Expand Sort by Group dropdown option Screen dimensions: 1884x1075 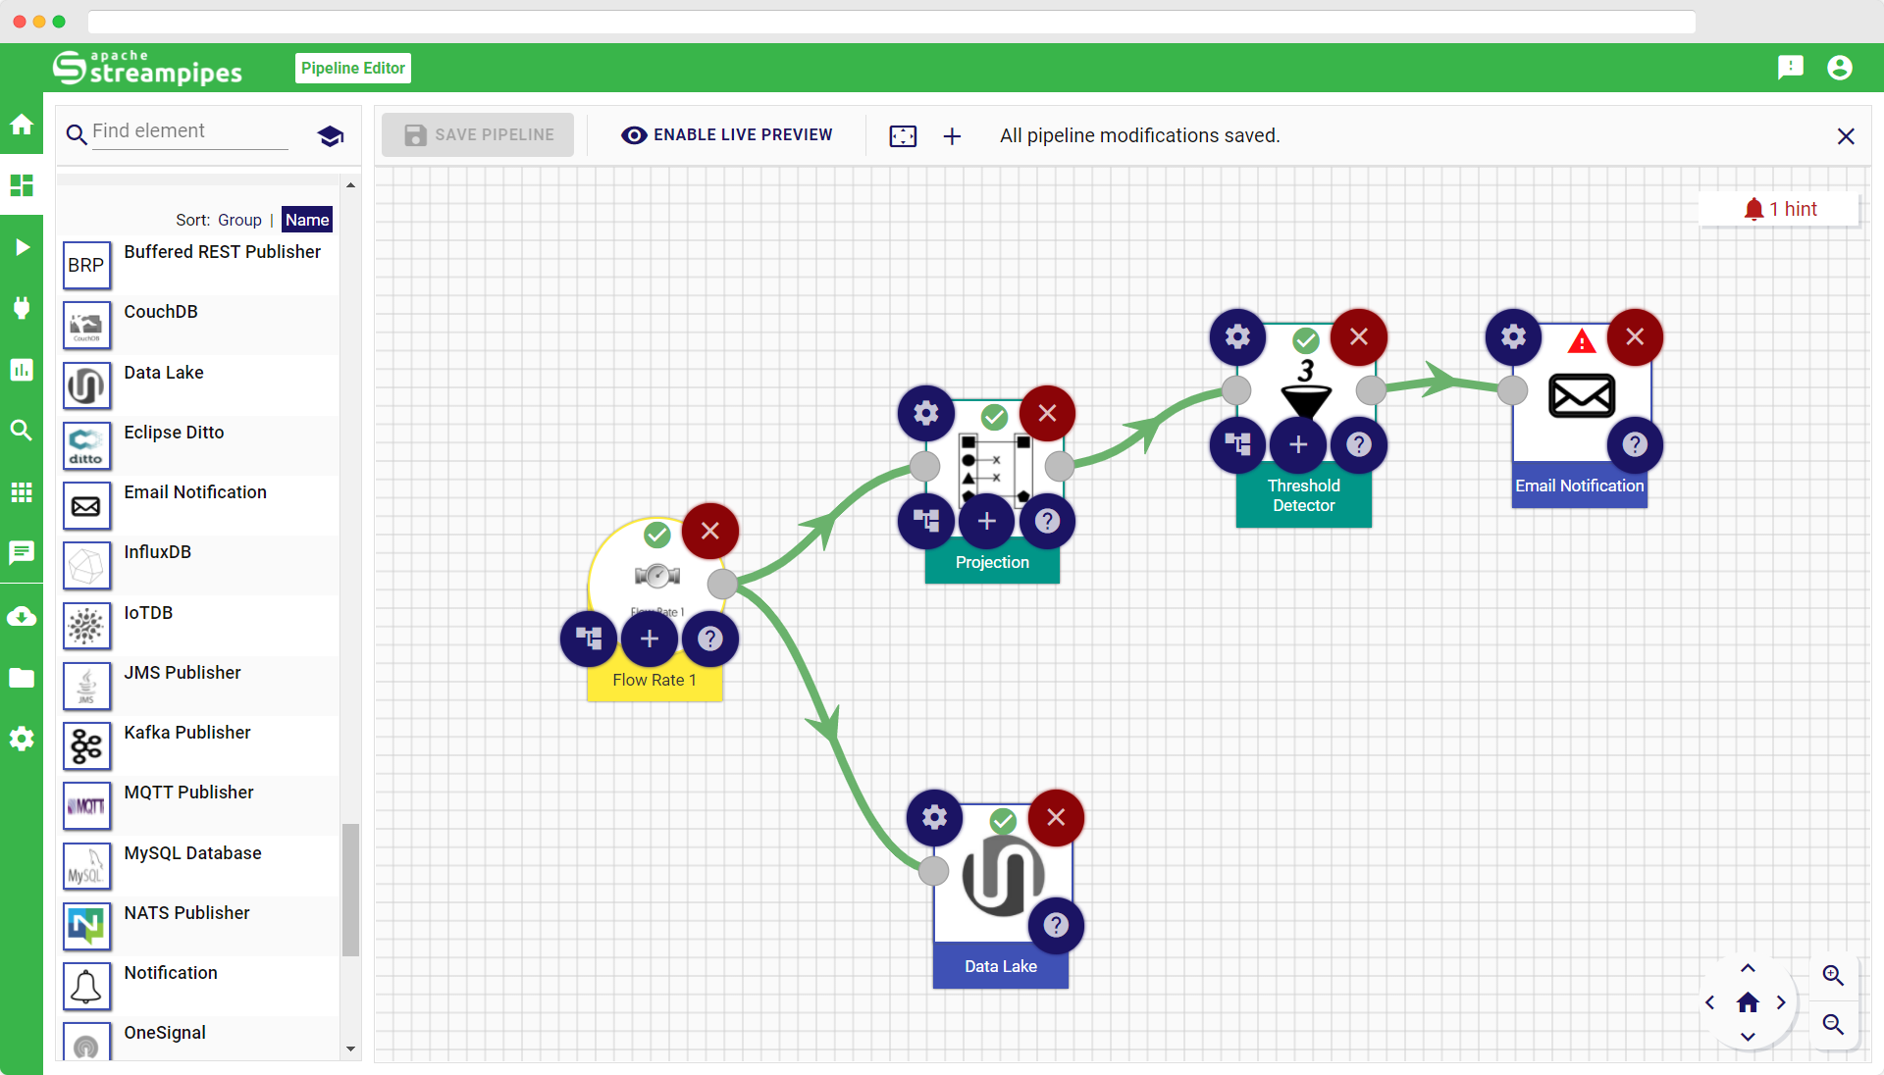pyautogui.click(x=240, y=219)
